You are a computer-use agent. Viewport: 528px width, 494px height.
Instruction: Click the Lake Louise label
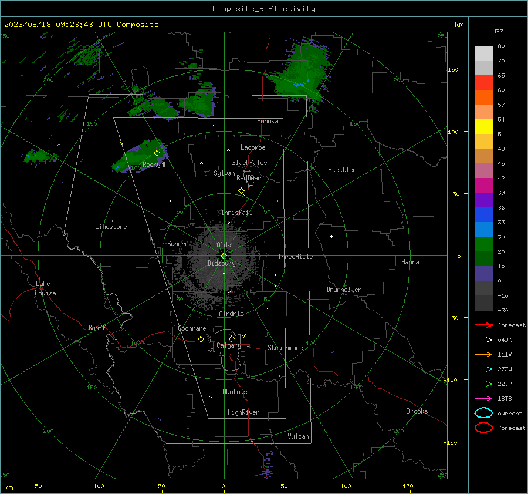tap(45, 288)
